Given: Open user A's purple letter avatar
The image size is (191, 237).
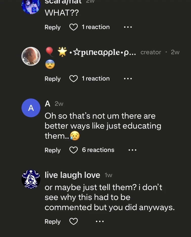Looking at the screenshot, I should (31, 108).
